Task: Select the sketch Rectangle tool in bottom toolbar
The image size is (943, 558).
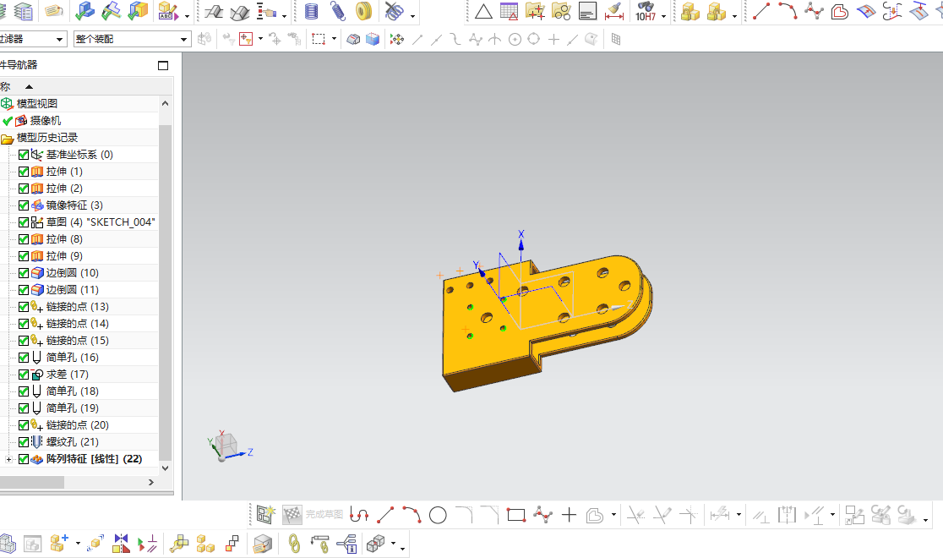Action: pyautogui.click(x=516, y=515)
